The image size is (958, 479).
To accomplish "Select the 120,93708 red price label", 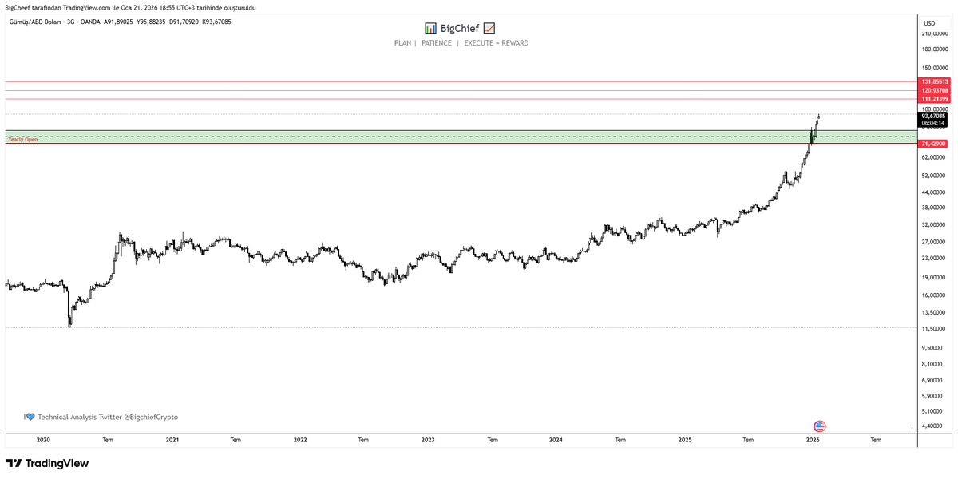I will (934, 90).
